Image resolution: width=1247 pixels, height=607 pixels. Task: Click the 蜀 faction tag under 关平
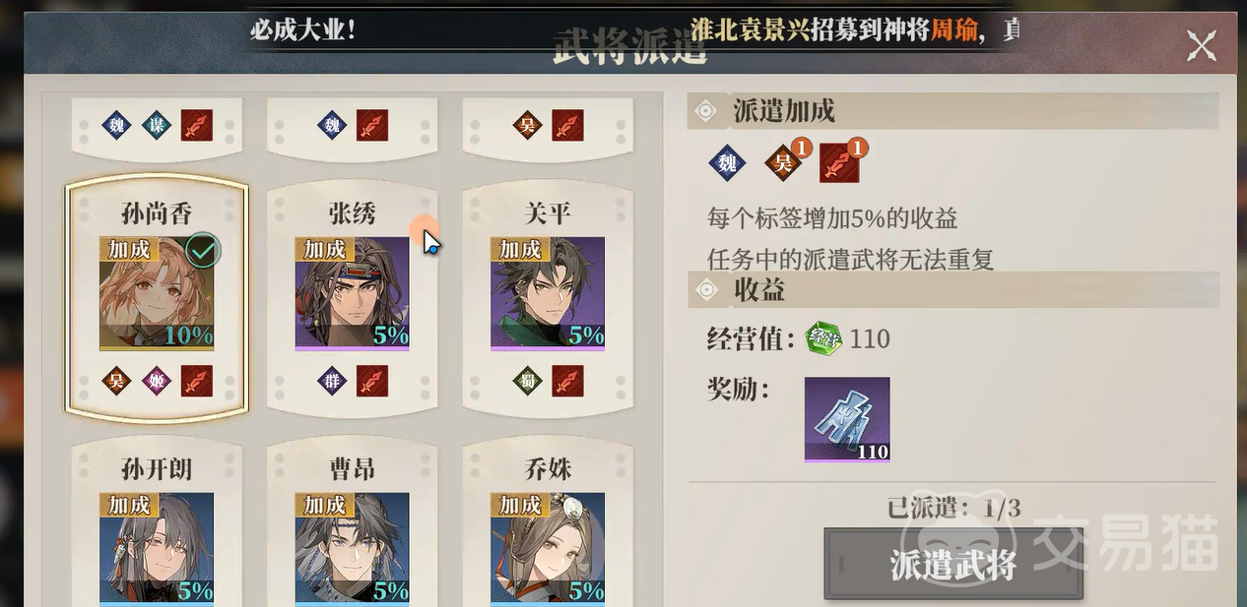528,381
